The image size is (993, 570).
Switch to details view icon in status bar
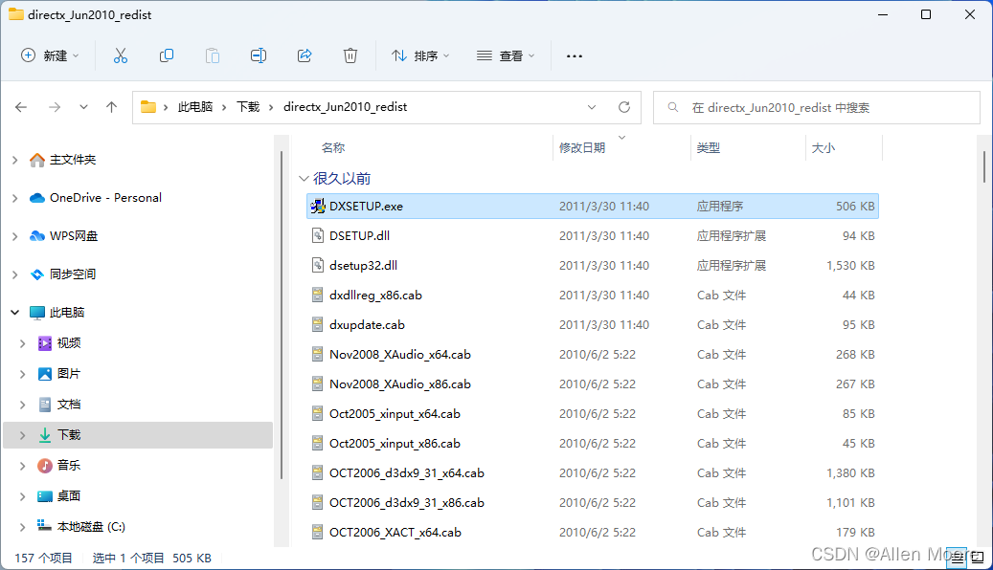coord(957,558)
